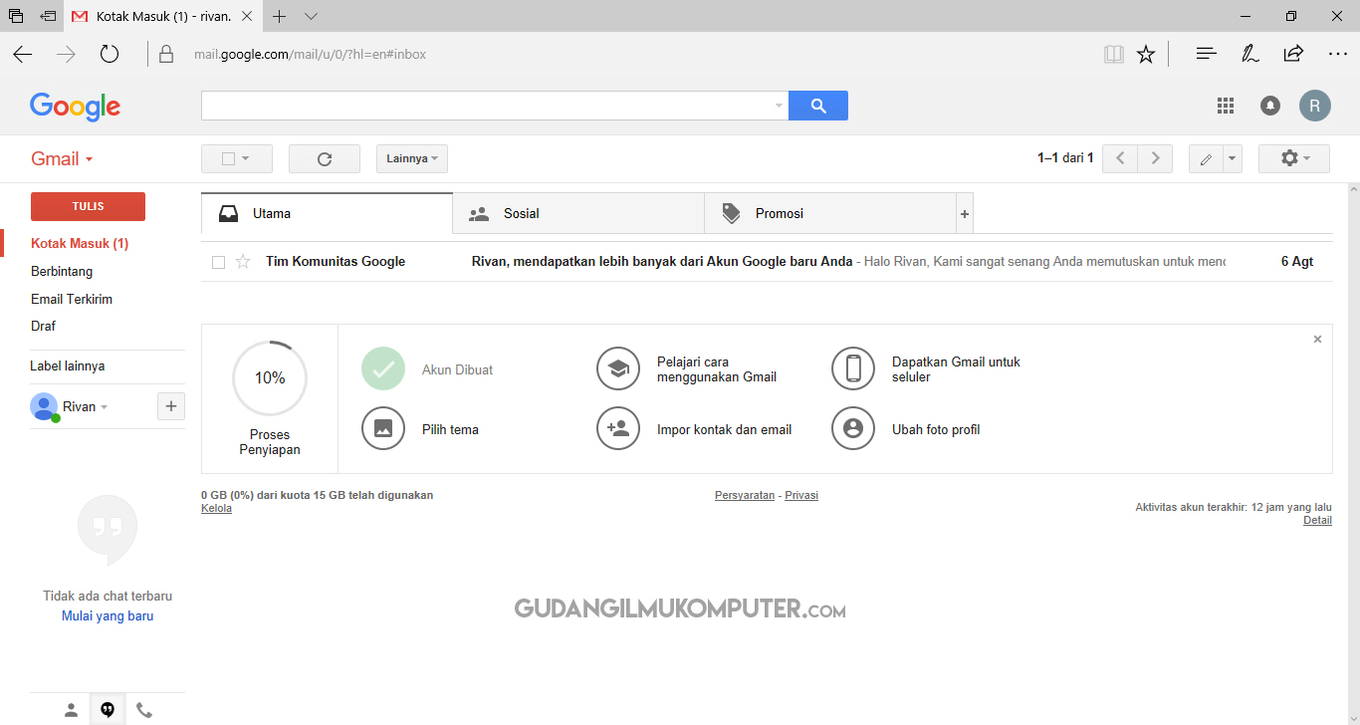The height and width of the screenshot is (725, 1360).
Task: Open the Persyaratan link
Action: click(x=745, y=495)
